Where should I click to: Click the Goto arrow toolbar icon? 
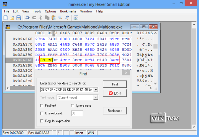tap(67, 18)
